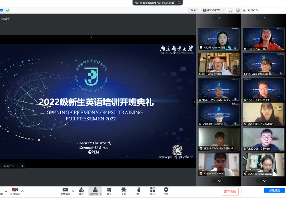Open the chat (聊天) window
The height and width of the screenshot is (198, 286).
109,191
